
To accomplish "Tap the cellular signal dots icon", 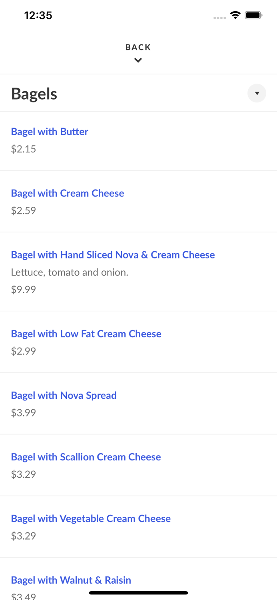I will 219,17.
